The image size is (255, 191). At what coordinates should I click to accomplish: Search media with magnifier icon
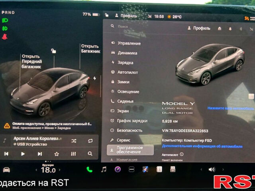pos(90,154)
